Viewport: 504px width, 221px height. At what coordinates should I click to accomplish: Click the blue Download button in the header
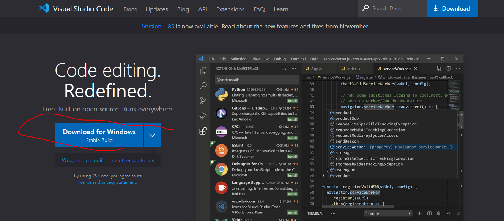pyautogui.click(x=452, y=9)
